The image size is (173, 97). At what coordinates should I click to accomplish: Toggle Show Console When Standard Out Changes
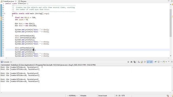pos(148,62)
